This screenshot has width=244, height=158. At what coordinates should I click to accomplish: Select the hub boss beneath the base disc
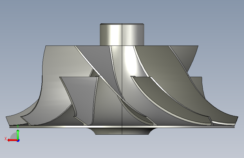click(122, 131)
